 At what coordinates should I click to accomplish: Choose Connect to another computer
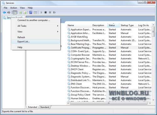click(35, 20)
